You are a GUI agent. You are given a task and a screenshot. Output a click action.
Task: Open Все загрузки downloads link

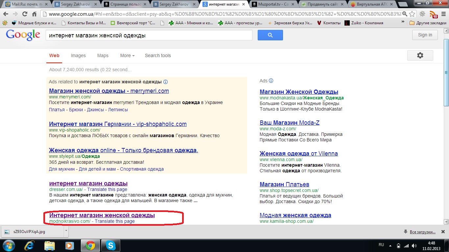point(423,232)
